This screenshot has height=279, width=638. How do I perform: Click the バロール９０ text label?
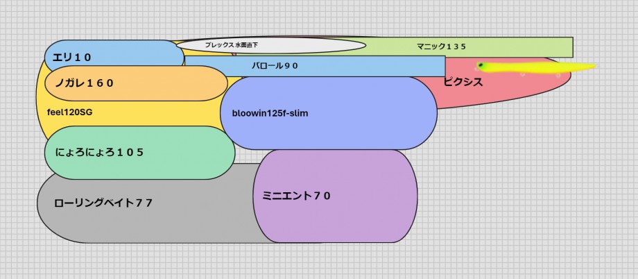[x=275, y=65]
